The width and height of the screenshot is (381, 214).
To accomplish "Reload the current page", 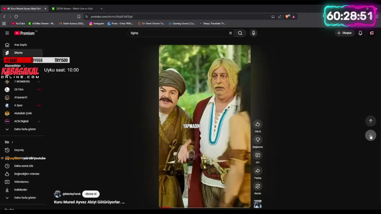I will (x=16, y=17).
